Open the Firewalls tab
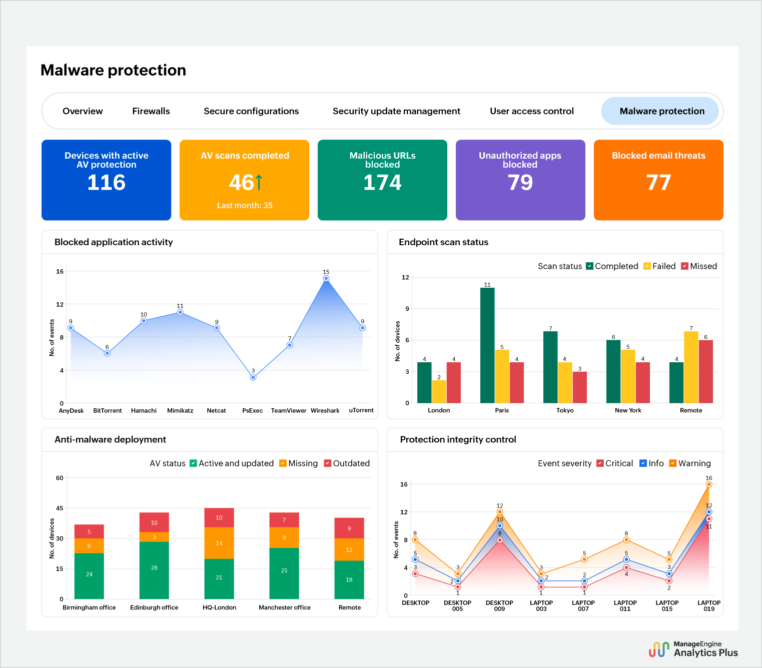This screenshot has width=762, height=668. tap(151, 111)
